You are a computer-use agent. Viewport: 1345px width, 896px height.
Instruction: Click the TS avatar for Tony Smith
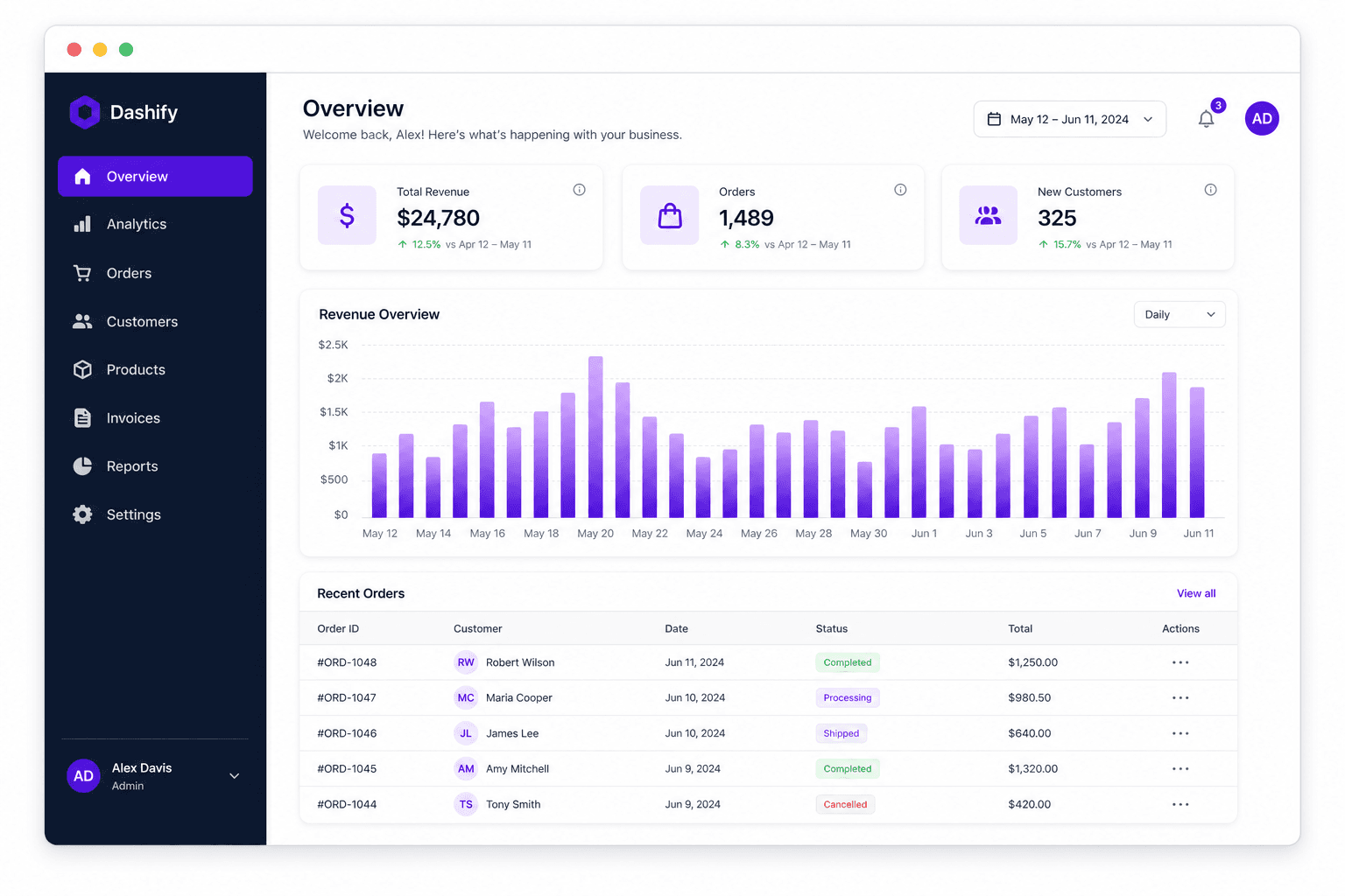(466, 804)
